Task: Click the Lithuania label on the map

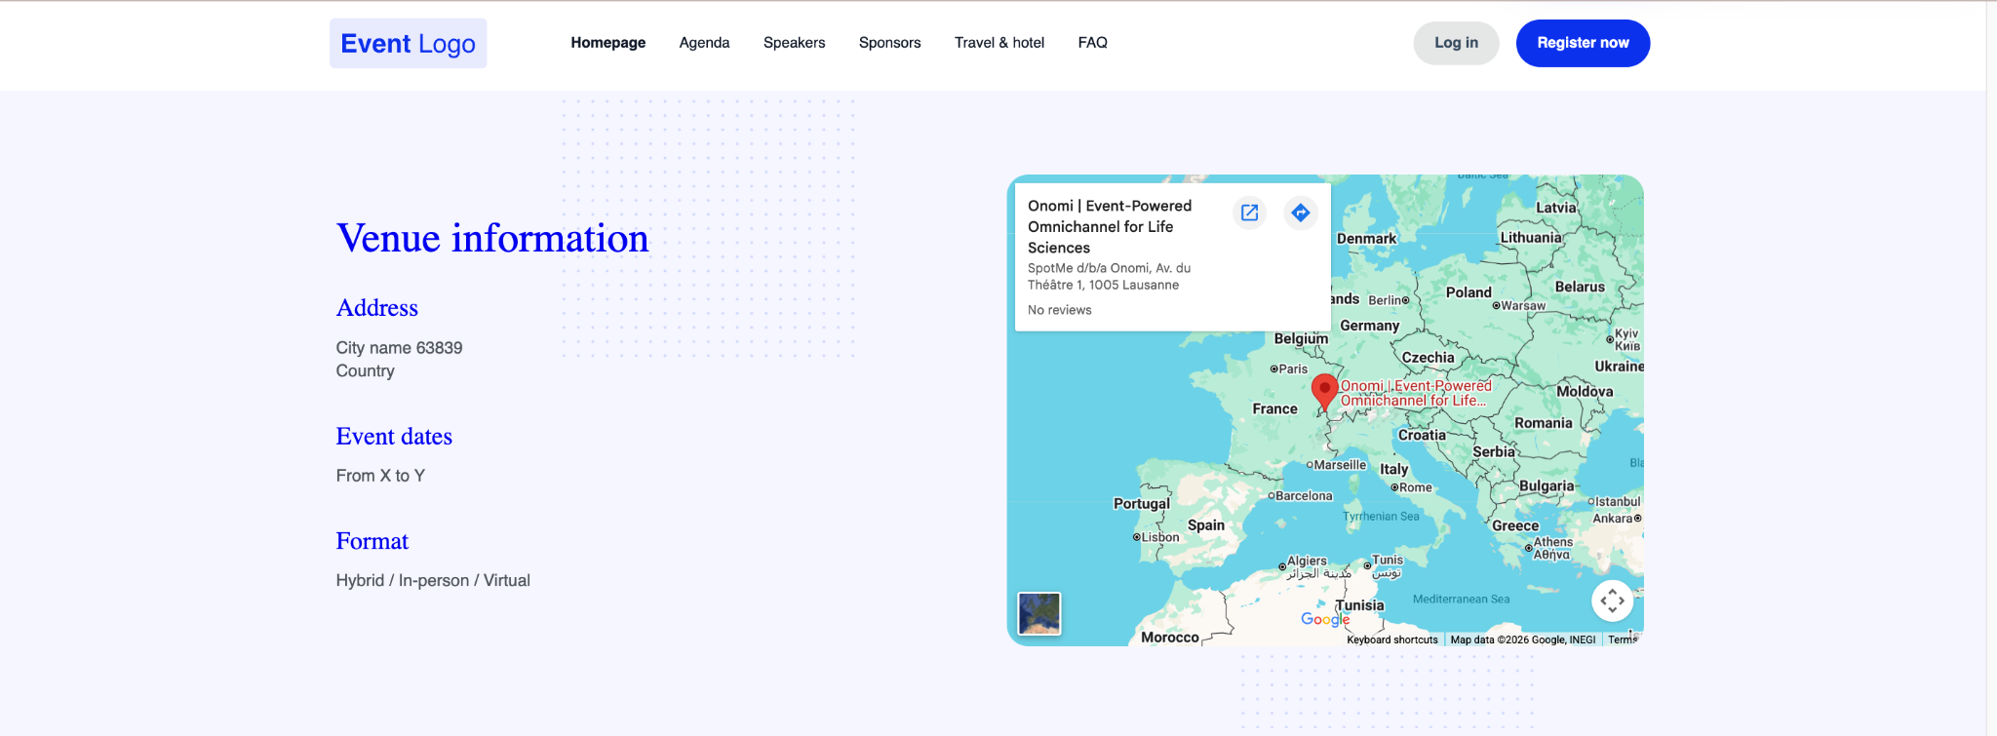Action: pyautogui.click(x=1531, y=238)
